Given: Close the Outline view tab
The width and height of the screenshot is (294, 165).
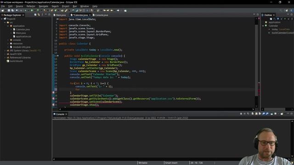Looking at the screenshot, I should (x=274, y=15).
